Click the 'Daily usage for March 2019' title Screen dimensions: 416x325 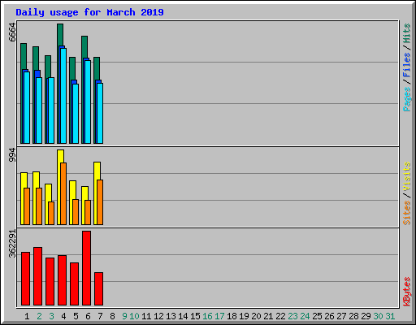(x=89, y=12)
